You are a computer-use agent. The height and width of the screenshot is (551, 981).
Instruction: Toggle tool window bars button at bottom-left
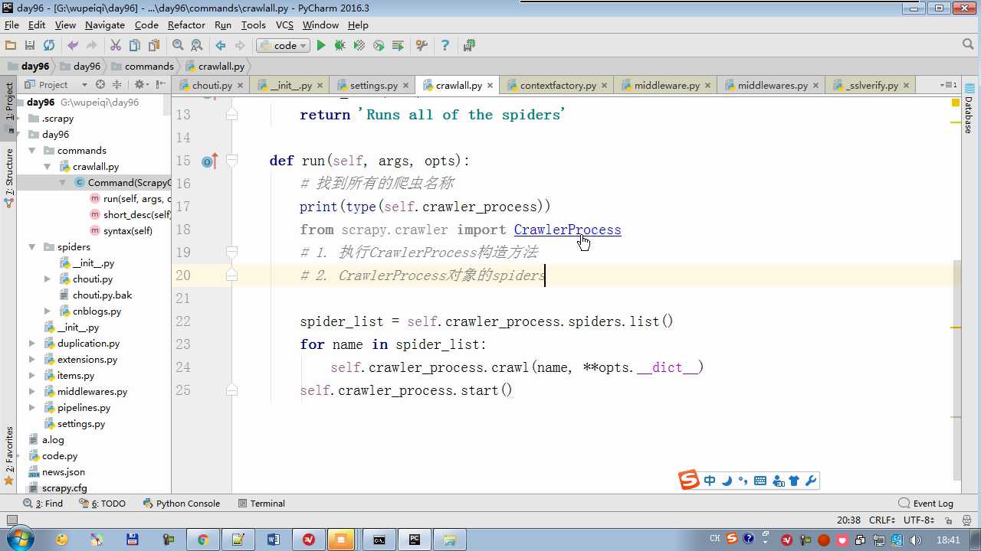[x=11, y=520]
